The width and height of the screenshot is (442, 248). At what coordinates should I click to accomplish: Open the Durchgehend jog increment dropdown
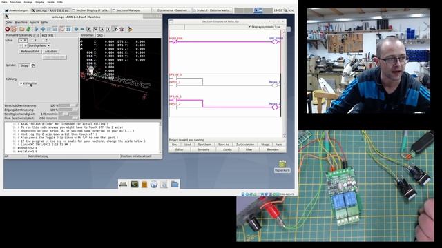[x=39, y=45]
